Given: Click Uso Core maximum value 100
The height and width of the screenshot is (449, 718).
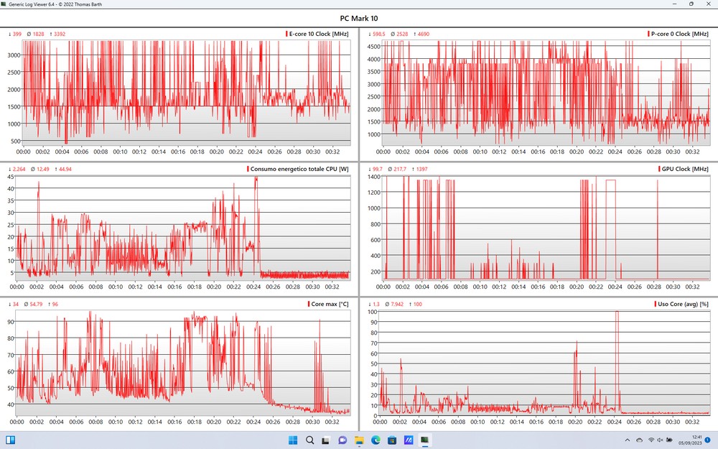Looking at the screenshot, I should tap(418, 304).
